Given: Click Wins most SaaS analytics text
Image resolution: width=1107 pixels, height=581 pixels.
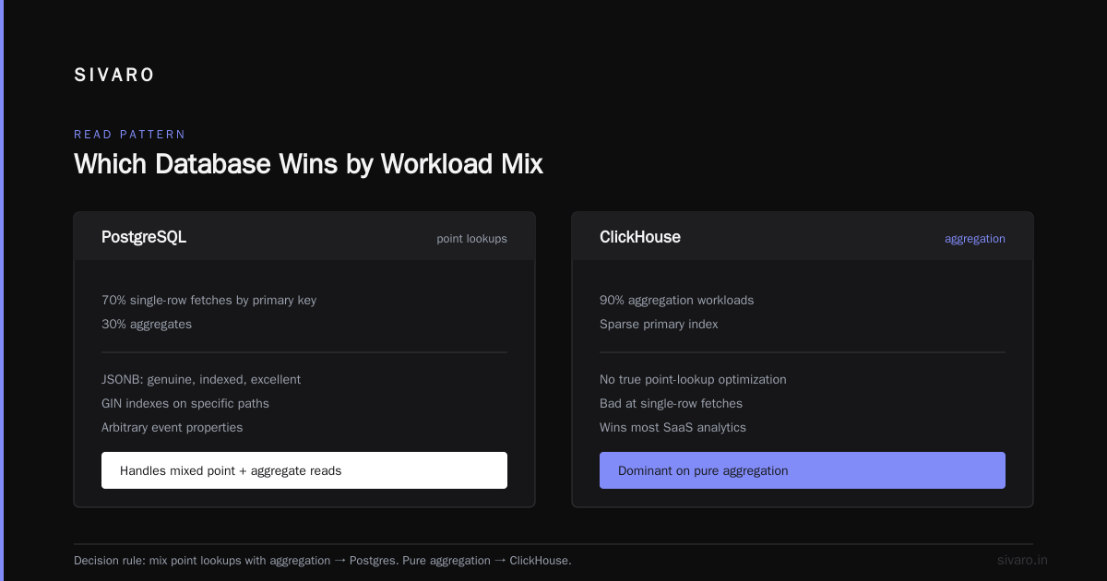Looking at the screenshot, I should pos(673,428).
